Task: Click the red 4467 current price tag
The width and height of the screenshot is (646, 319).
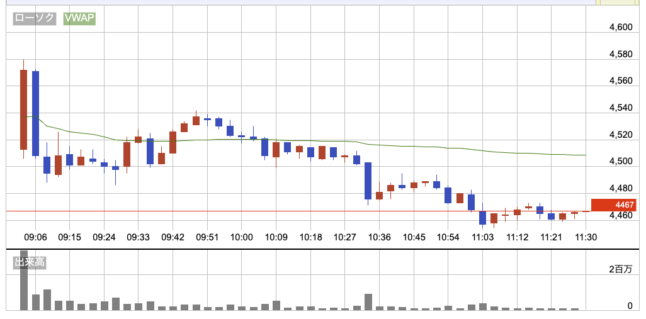Action: [613, 205]
